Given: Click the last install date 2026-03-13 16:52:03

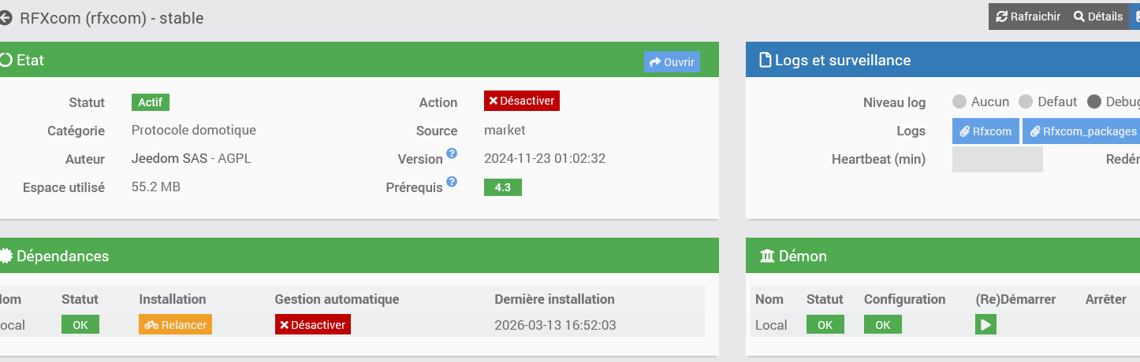Looking at the screenshot, I should click(555, 325).
